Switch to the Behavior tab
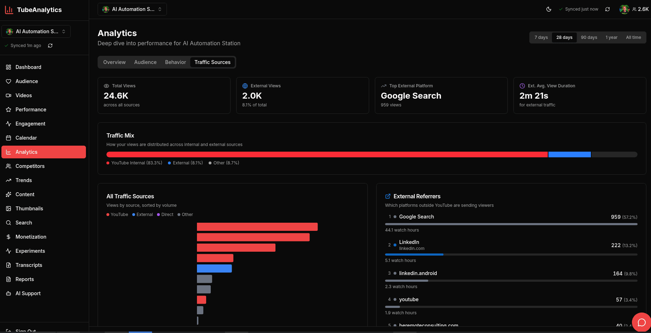Viewport: 651px width, 333px height. [x=175, y=62]
